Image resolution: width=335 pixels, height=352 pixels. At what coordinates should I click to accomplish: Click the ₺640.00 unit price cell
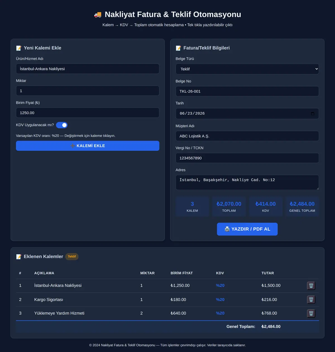pos(178,313)
